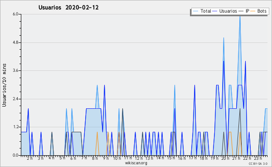Click the y-axis value '2.4'
The height and width of the screenshot is (167, 272).
[15, 99]
